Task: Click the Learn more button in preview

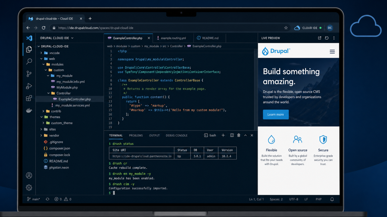Action: pos(276,114)
